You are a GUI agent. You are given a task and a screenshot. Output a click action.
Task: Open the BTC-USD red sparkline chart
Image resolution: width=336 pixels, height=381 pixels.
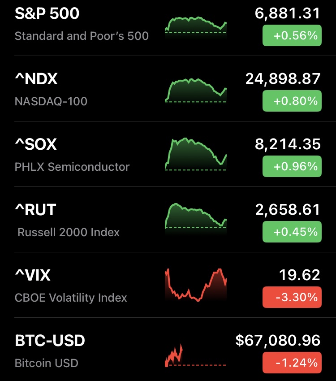click(174, 356)
